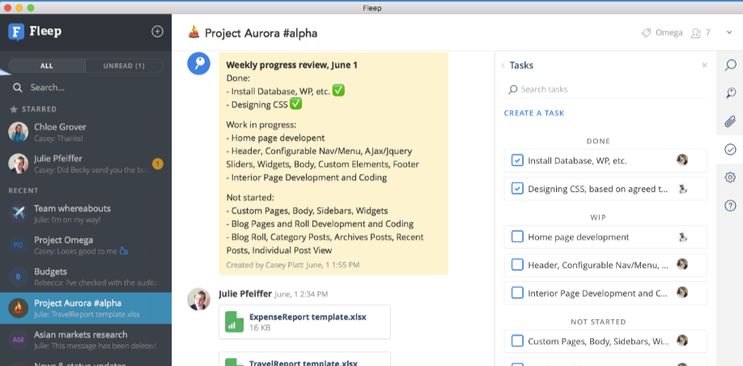
Task: Check the Home page development task
Action: (x=517, y=237)
